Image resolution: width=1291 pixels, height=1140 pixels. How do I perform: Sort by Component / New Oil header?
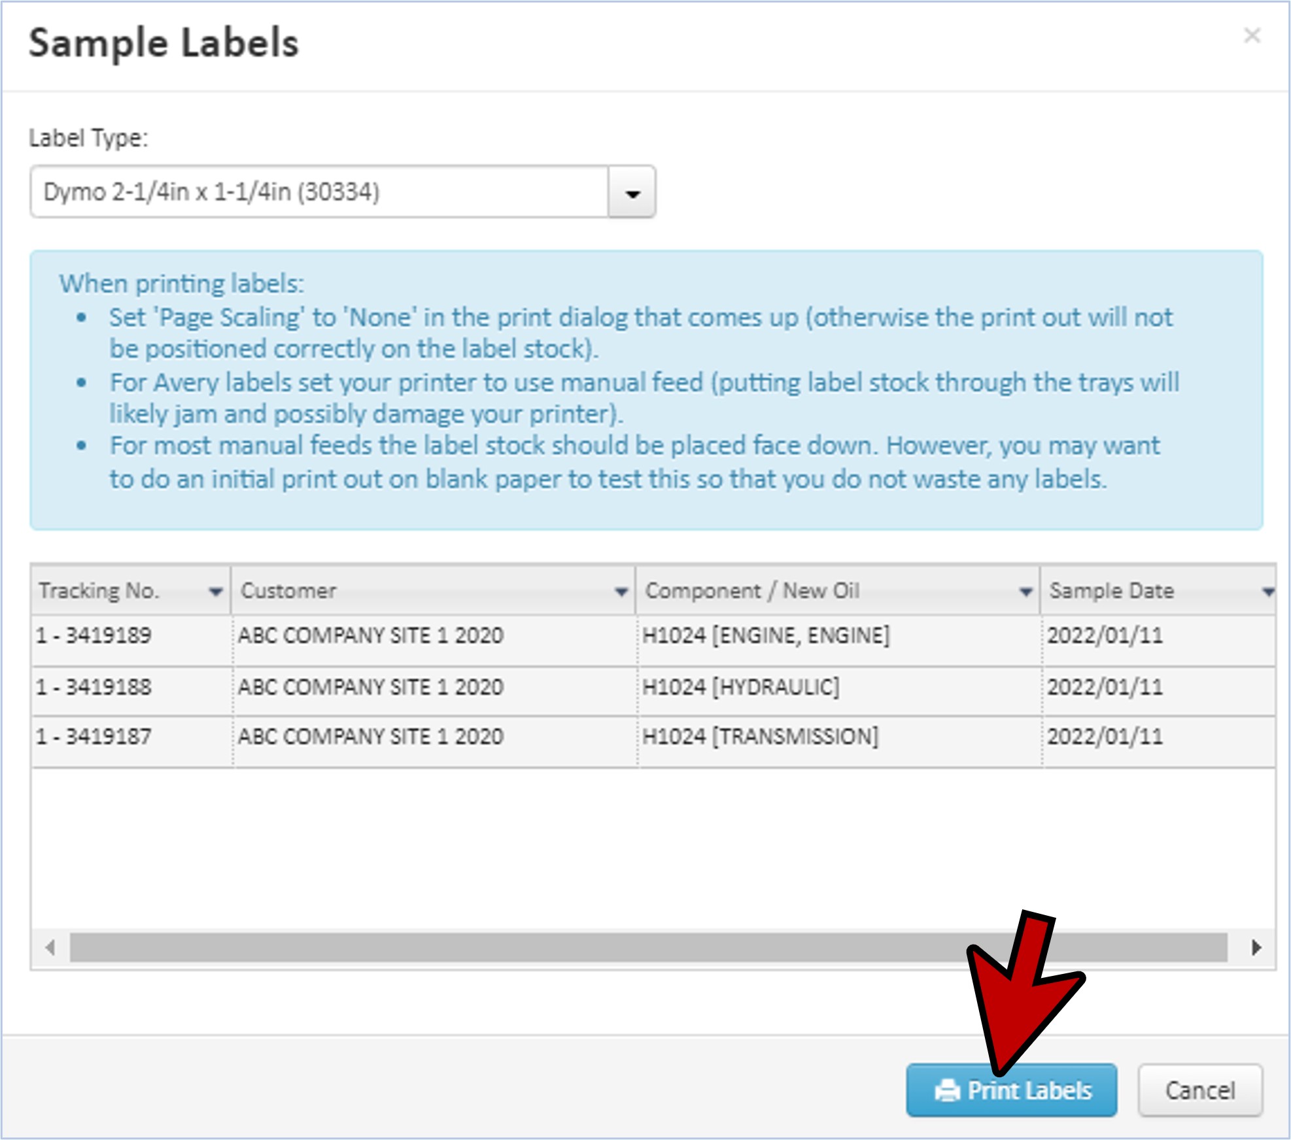[x=752, y=591]
